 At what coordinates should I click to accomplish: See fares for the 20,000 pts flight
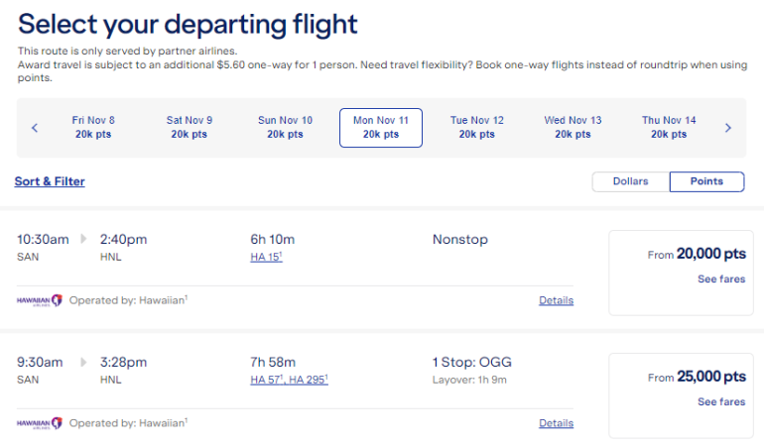[x=720, y=279]
